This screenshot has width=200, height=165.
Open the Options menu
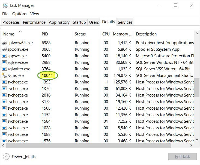(x=19, y=14)
